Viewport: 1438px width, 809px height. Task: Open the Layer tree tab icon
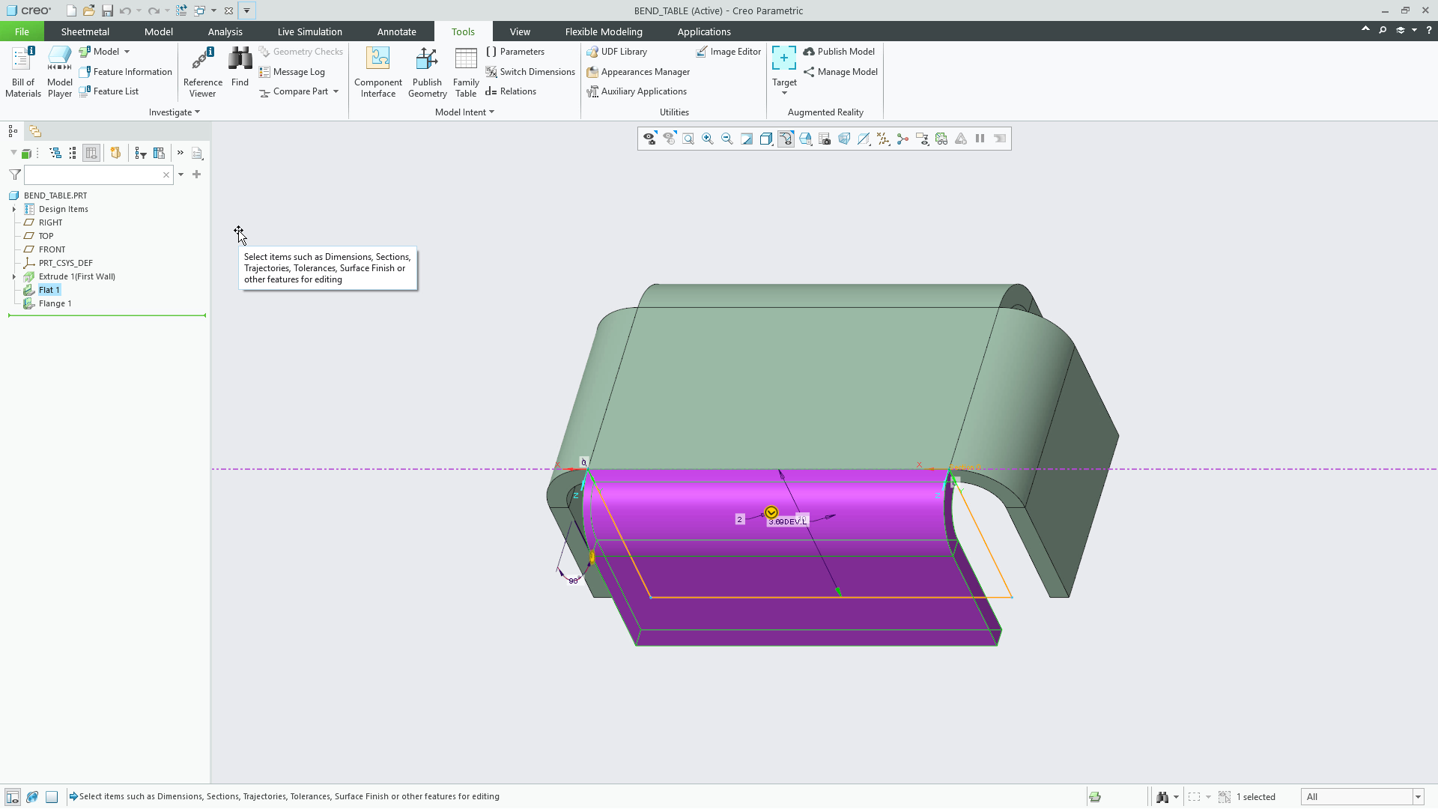point(35,131)
